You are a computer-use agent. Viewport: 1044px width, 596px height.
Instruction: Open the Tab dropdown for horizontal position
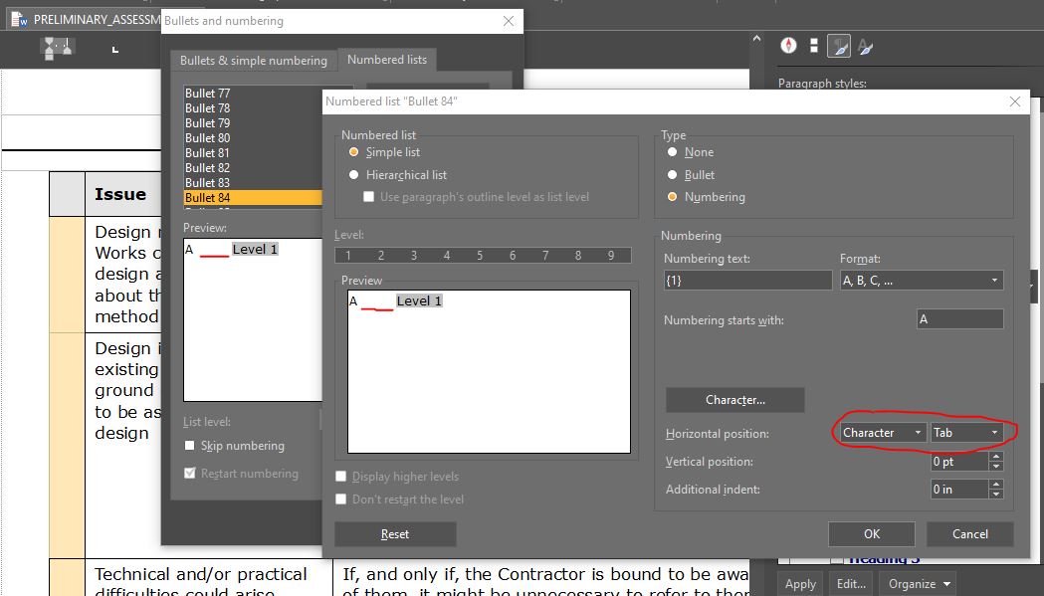966,433
